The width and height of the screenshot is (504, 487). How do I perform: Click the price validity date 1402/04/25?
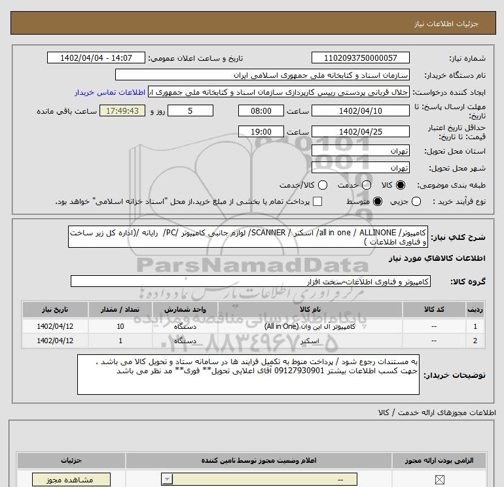[x=360, y=131]
